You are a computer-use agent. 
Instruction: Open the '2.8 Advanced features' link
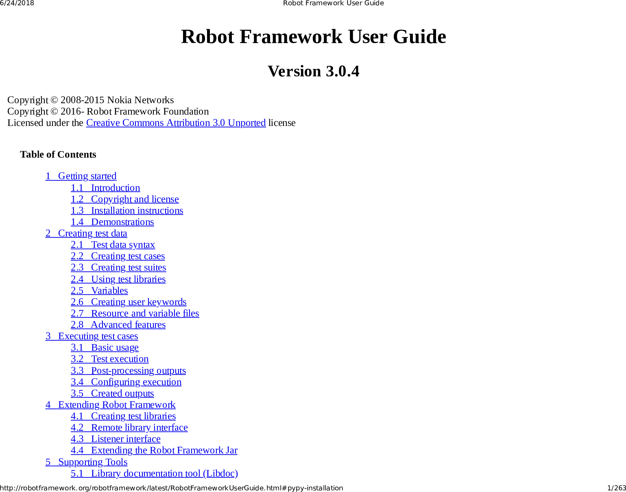[118, 325]
